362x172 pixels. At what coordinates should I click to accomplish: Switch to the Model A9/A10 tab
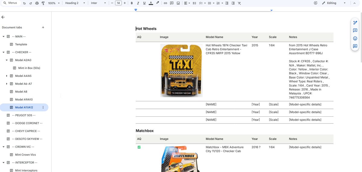click(x=24, y=99)
